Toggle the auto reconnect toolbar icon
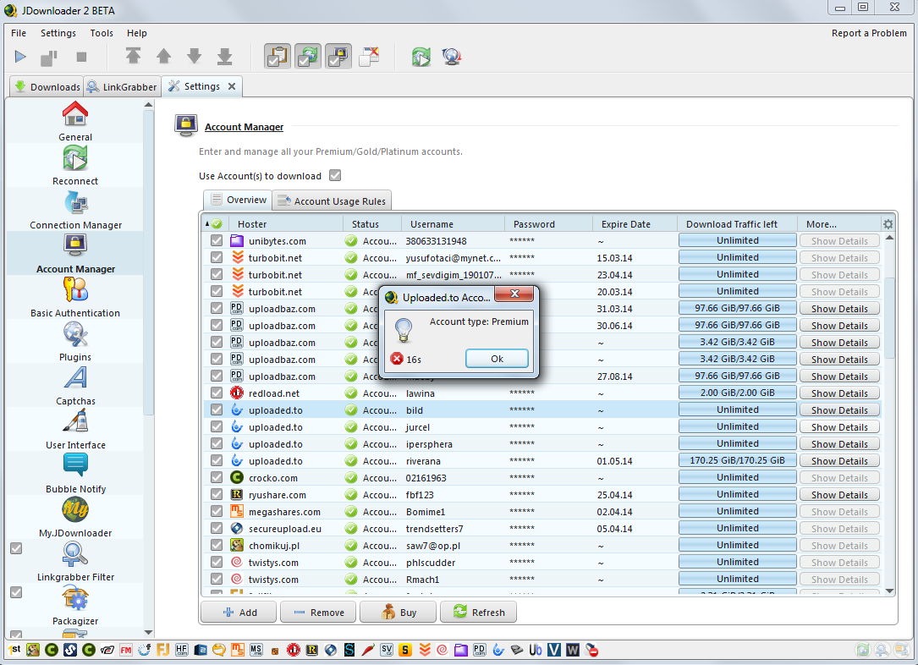Image resolution: width=918 pixels, height=665 pixels. coord(308,56)
